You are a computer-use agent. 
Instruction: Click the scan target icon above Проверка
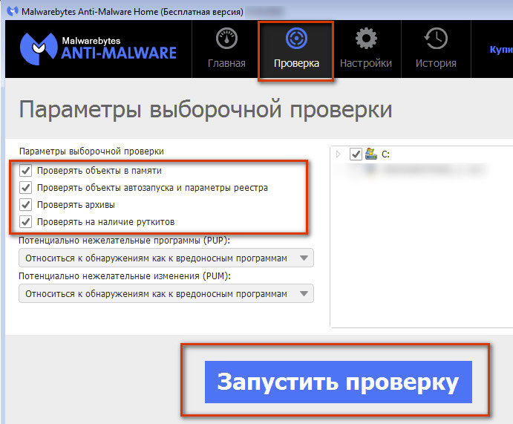click(x=296, y=39)
